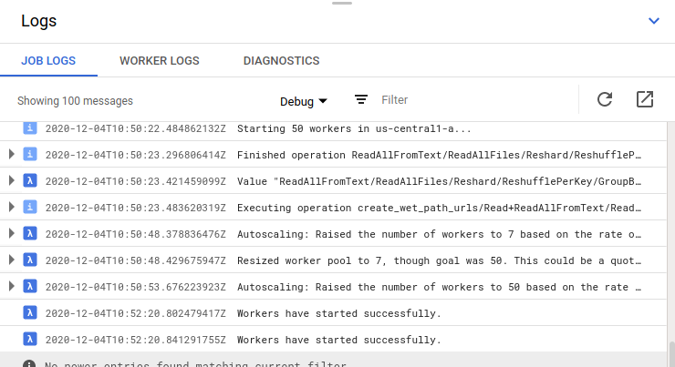This screenshot has width=675, height=367.
Task: Refresh the logs with the reload icon
Action: click(605, 99)
